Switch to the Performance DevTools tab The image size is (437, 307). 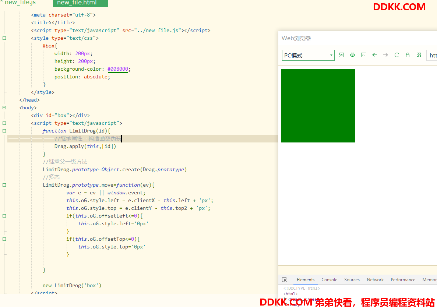click(403, 279)
